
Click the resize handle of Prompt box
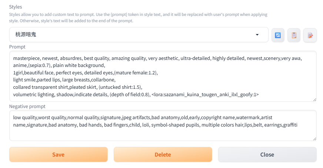(314, 99)
